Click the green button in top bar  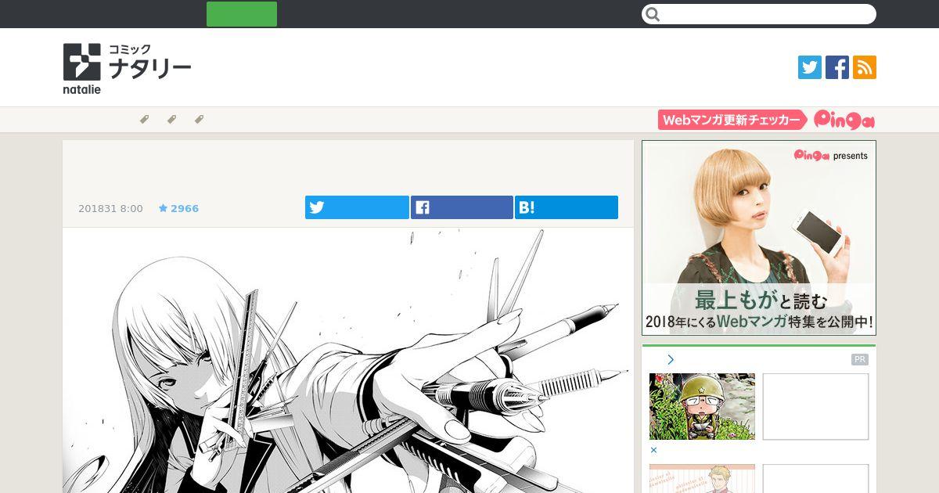pos(242,14)
